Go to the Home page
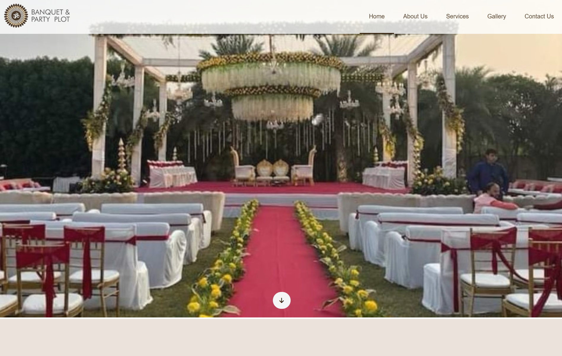Image resolution: width=562 pixels, height=356 pixels. tap(377, 16)
